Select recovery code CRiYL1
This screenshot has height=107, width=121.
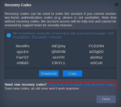[x=58, y=63]
